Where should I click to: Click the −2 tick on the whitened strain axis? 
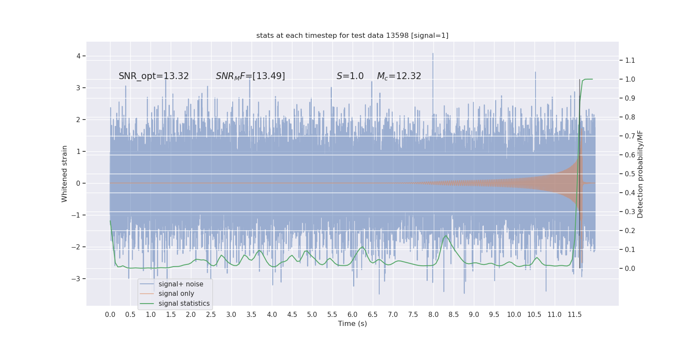[76, 247]
